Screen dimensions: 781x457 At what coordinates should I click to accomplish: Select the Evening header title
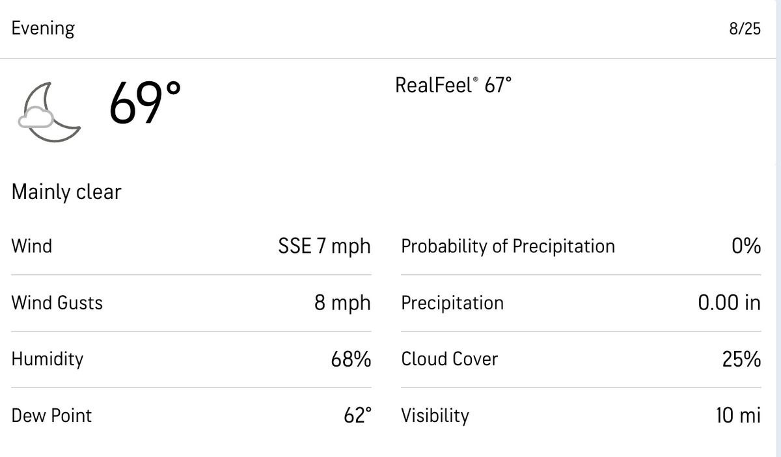click(43, 29)
